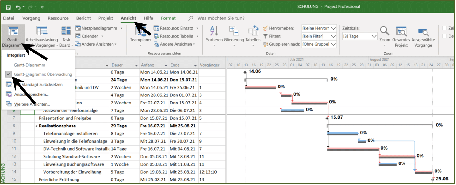Screen dimensions: 456x185
Task: Click the Save disk icon
Action: 8,7
